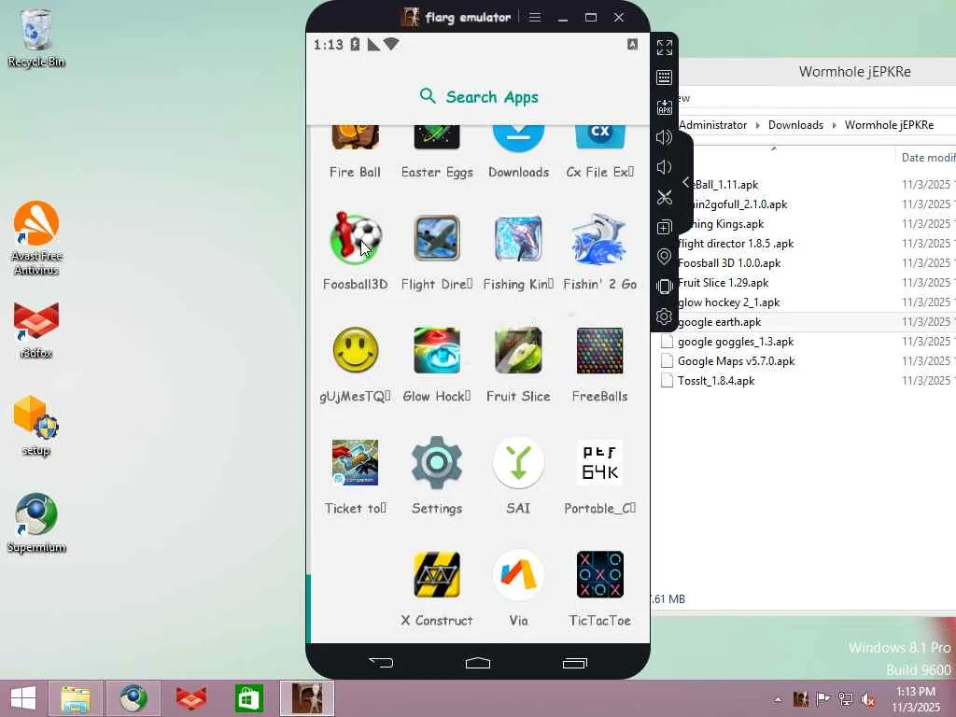Expand breadcrumb arrow after Downloads
This screenshot has width=956, height=717.
(834, 125)
